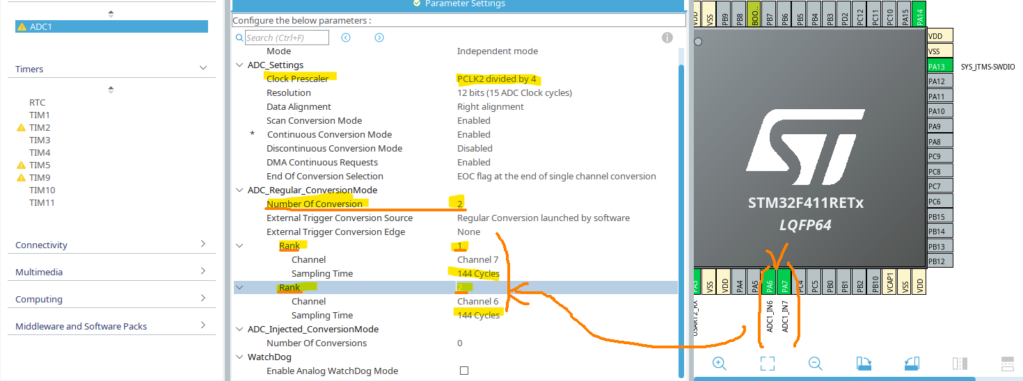Click the Discontinuous Conversion Mode row
1023x381 pixels.
(456, 148)
